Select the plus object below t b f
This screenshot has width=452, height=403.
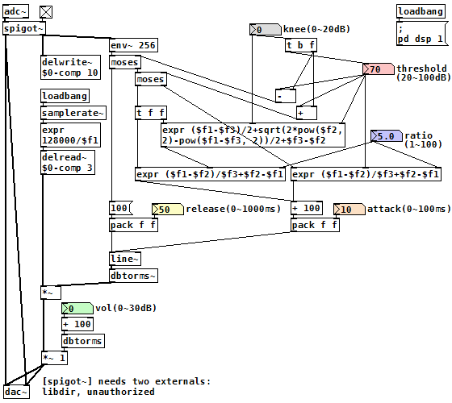(307, 113)
